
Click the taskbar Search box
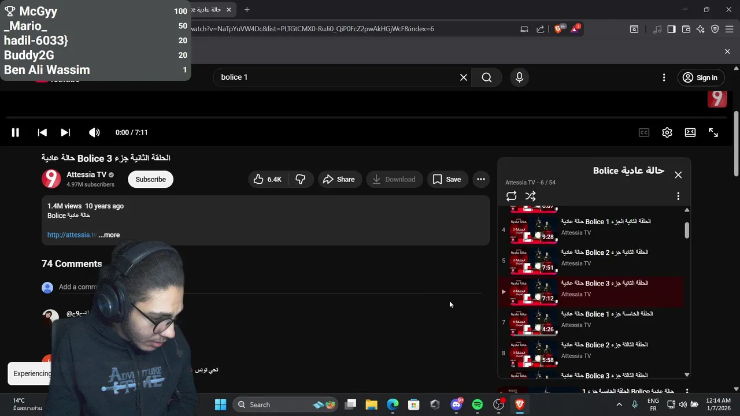286,404
